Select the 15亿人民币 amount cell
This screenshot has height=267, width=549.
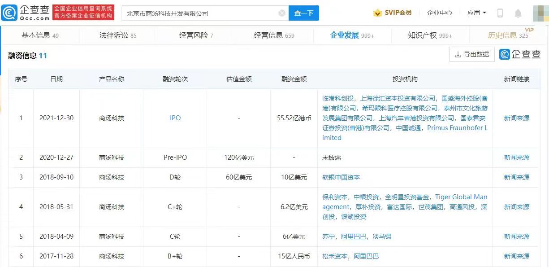click(294, 256)
